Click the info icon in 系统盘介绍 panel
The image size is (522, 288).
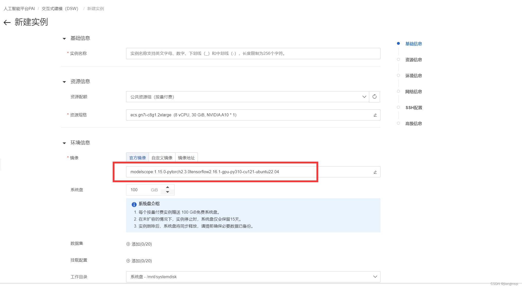click(134, 204)
